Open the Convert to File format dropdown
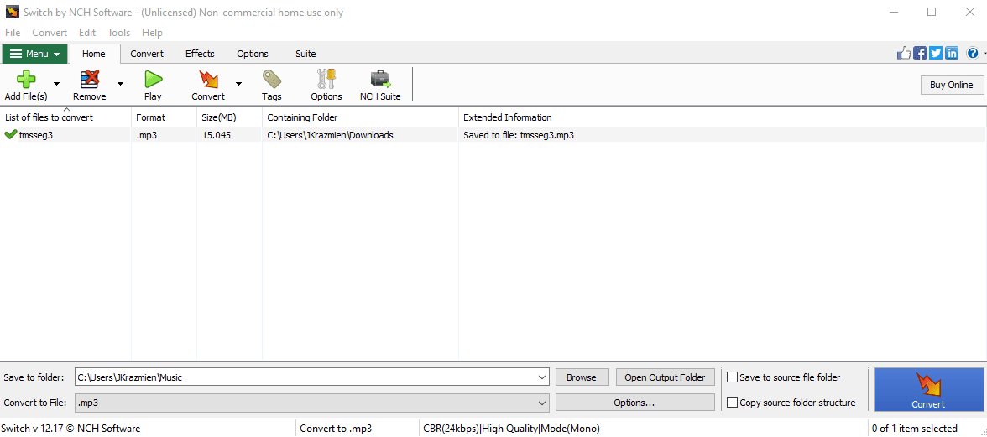The image size is (987, 437). pos(541,403)
